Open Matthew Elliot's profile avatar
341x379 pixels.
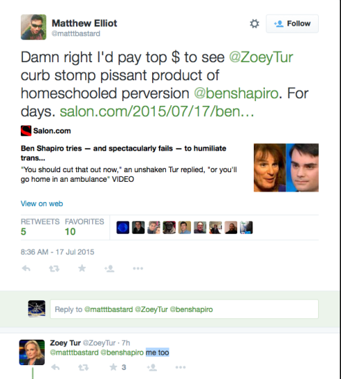33,27
